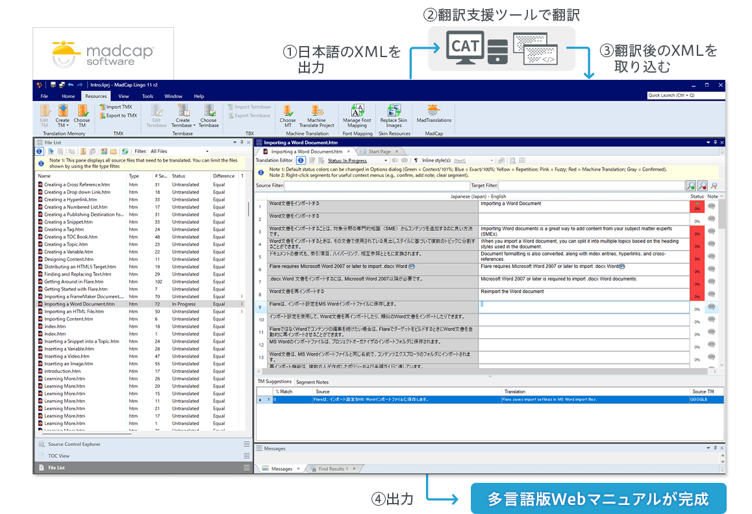Screen dimensions: 752x514
Task: Click the red Target Filter search icon
Action: point(703,186)
